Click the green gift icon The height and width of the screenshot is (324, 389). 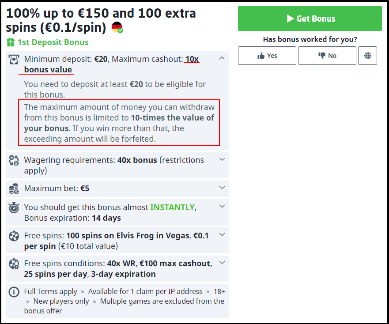click(11, 42)
